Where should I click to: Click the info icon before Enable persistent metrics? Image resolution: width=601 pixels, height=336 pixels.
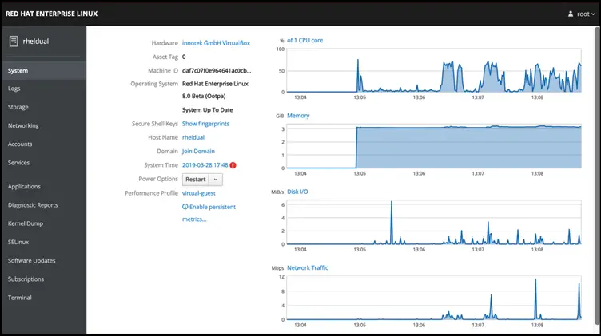pos(185,207)
